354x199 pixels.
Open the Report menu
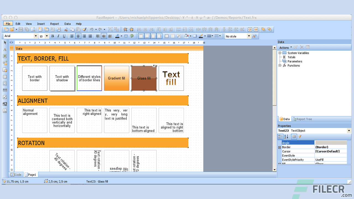tap(54, 24)
